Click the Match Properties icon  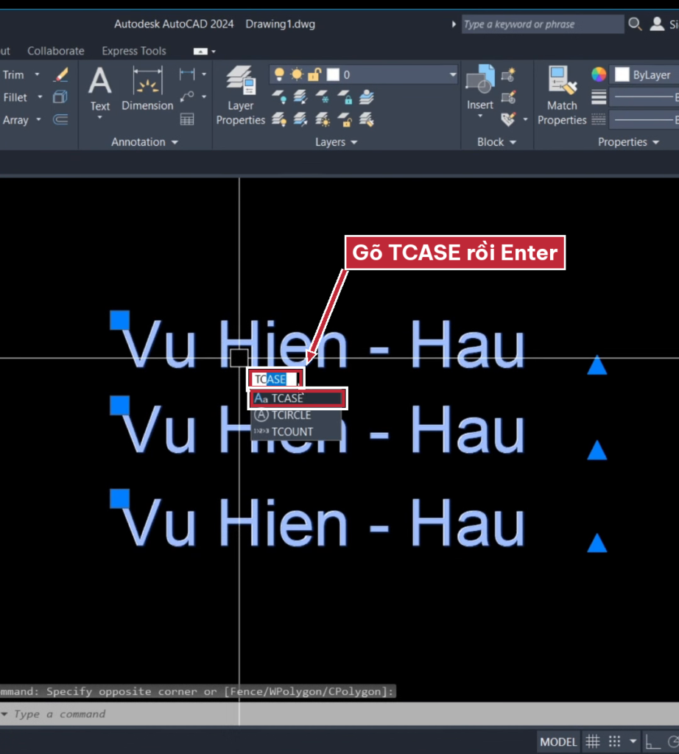[562, 96]
